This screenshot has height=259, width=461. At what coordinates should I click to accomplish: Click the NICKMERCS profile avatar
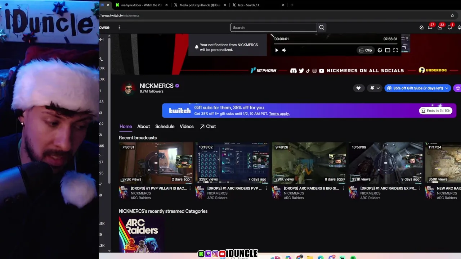point(129,88)
